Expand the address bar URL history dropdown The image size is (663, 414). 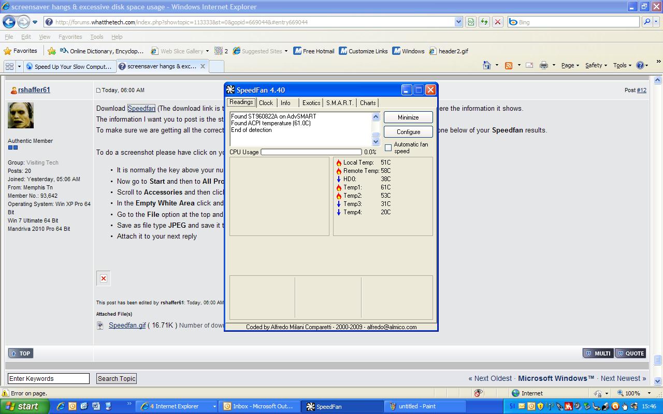[x=458, y=22]
